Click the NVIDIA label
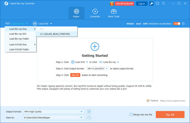Screen dimensions: 190x123 130,24
